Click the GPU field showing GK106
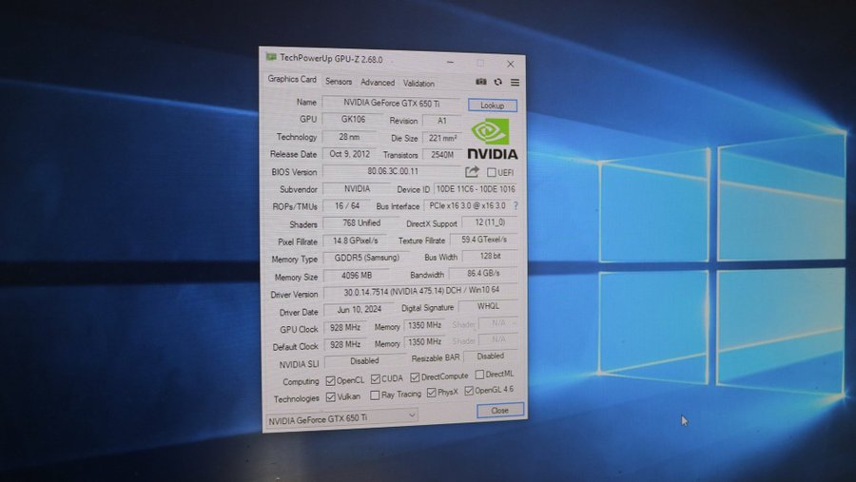 353,119
